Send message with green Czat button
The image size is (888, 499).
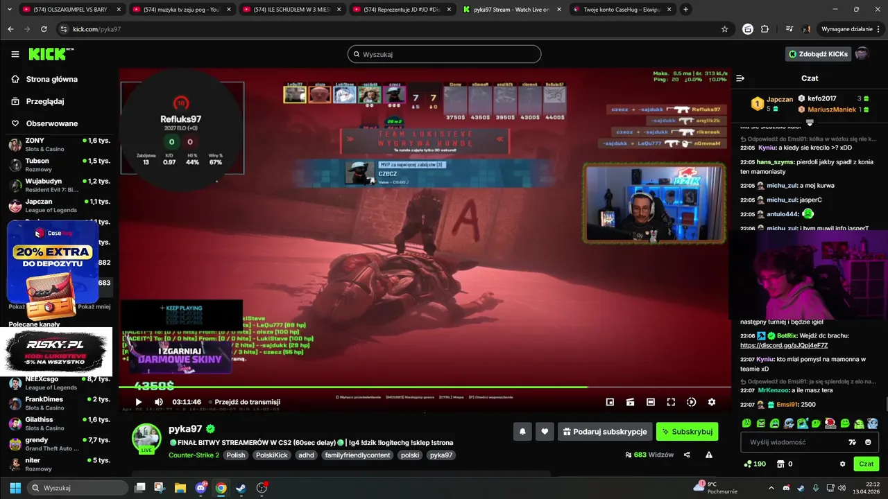[866, 464]
